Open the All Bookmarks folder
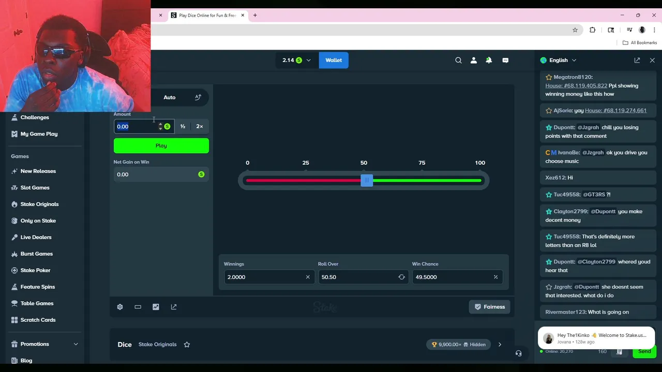Viewport: 662px width, 372px height. pos(639,43)
